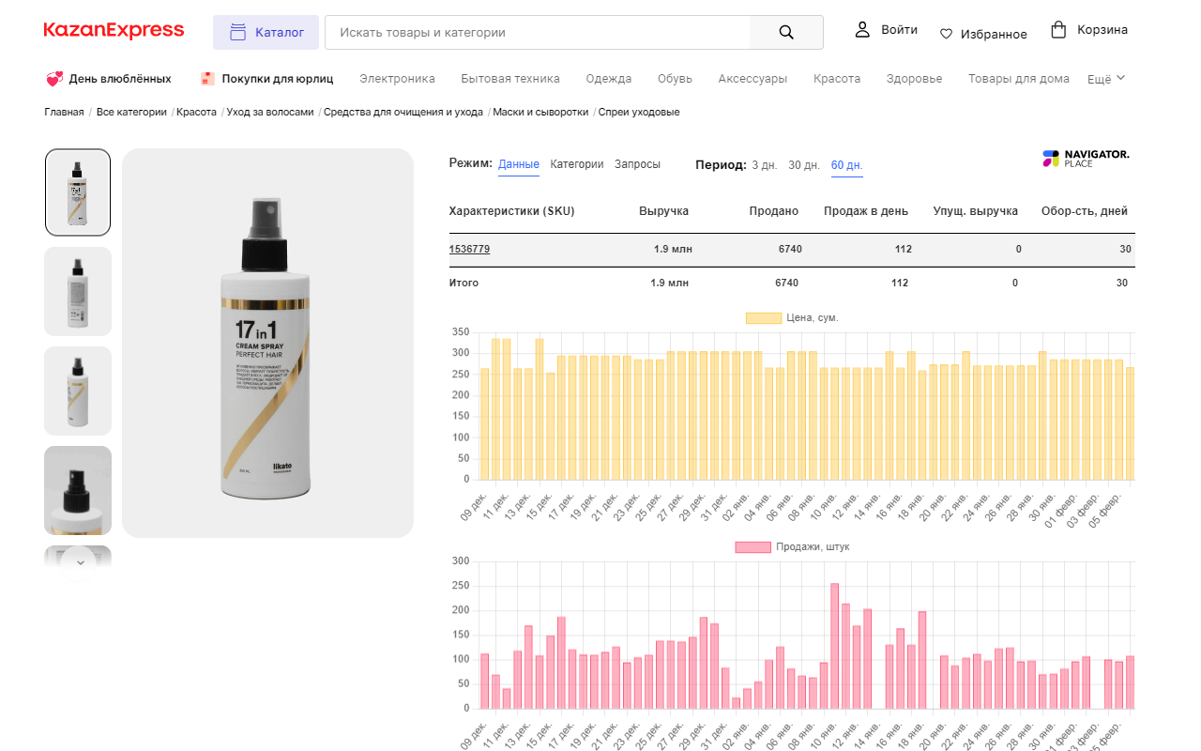Select third thumbnail with angled bottle
Screen dimensions: 1201x751
point(78,391)
